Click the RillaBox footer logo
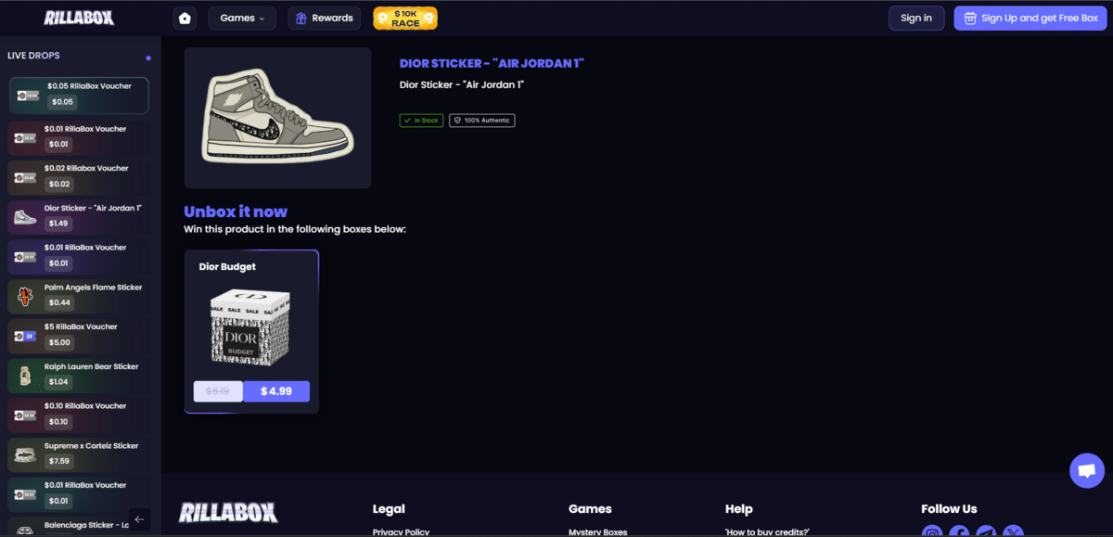Image resolution: width=1113 pixels, height=537 pixels. point(228,513)
